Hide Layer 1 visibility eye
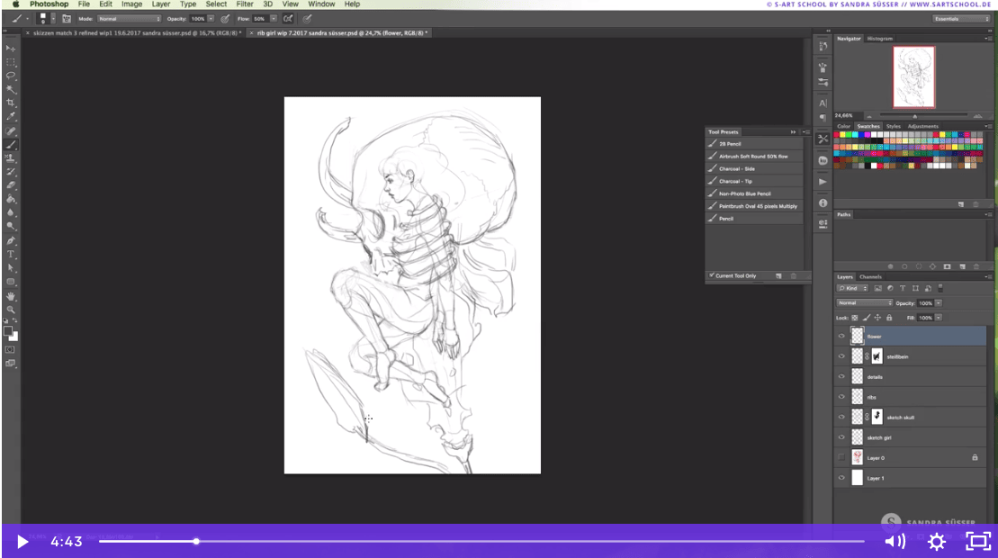 point(841,478)
